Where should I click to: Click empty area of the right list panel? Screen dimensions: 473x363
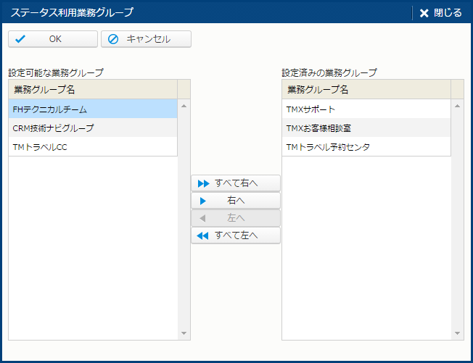pyautogui.click(x=366, y=246)
